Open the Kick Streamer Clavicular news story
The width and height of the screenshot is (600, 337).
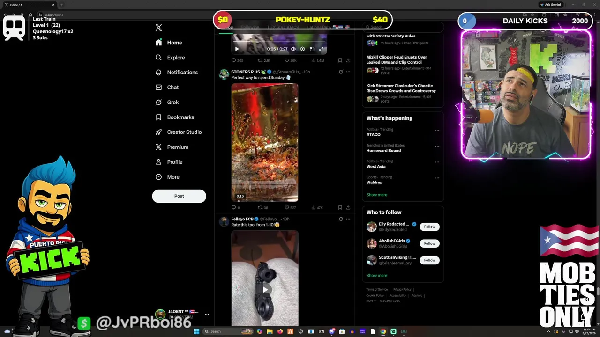tap(403, 93)
